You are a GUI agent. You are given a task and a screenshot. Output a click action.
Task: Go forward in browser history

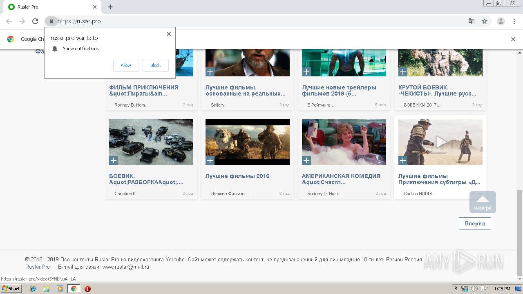tap(22, 21)
